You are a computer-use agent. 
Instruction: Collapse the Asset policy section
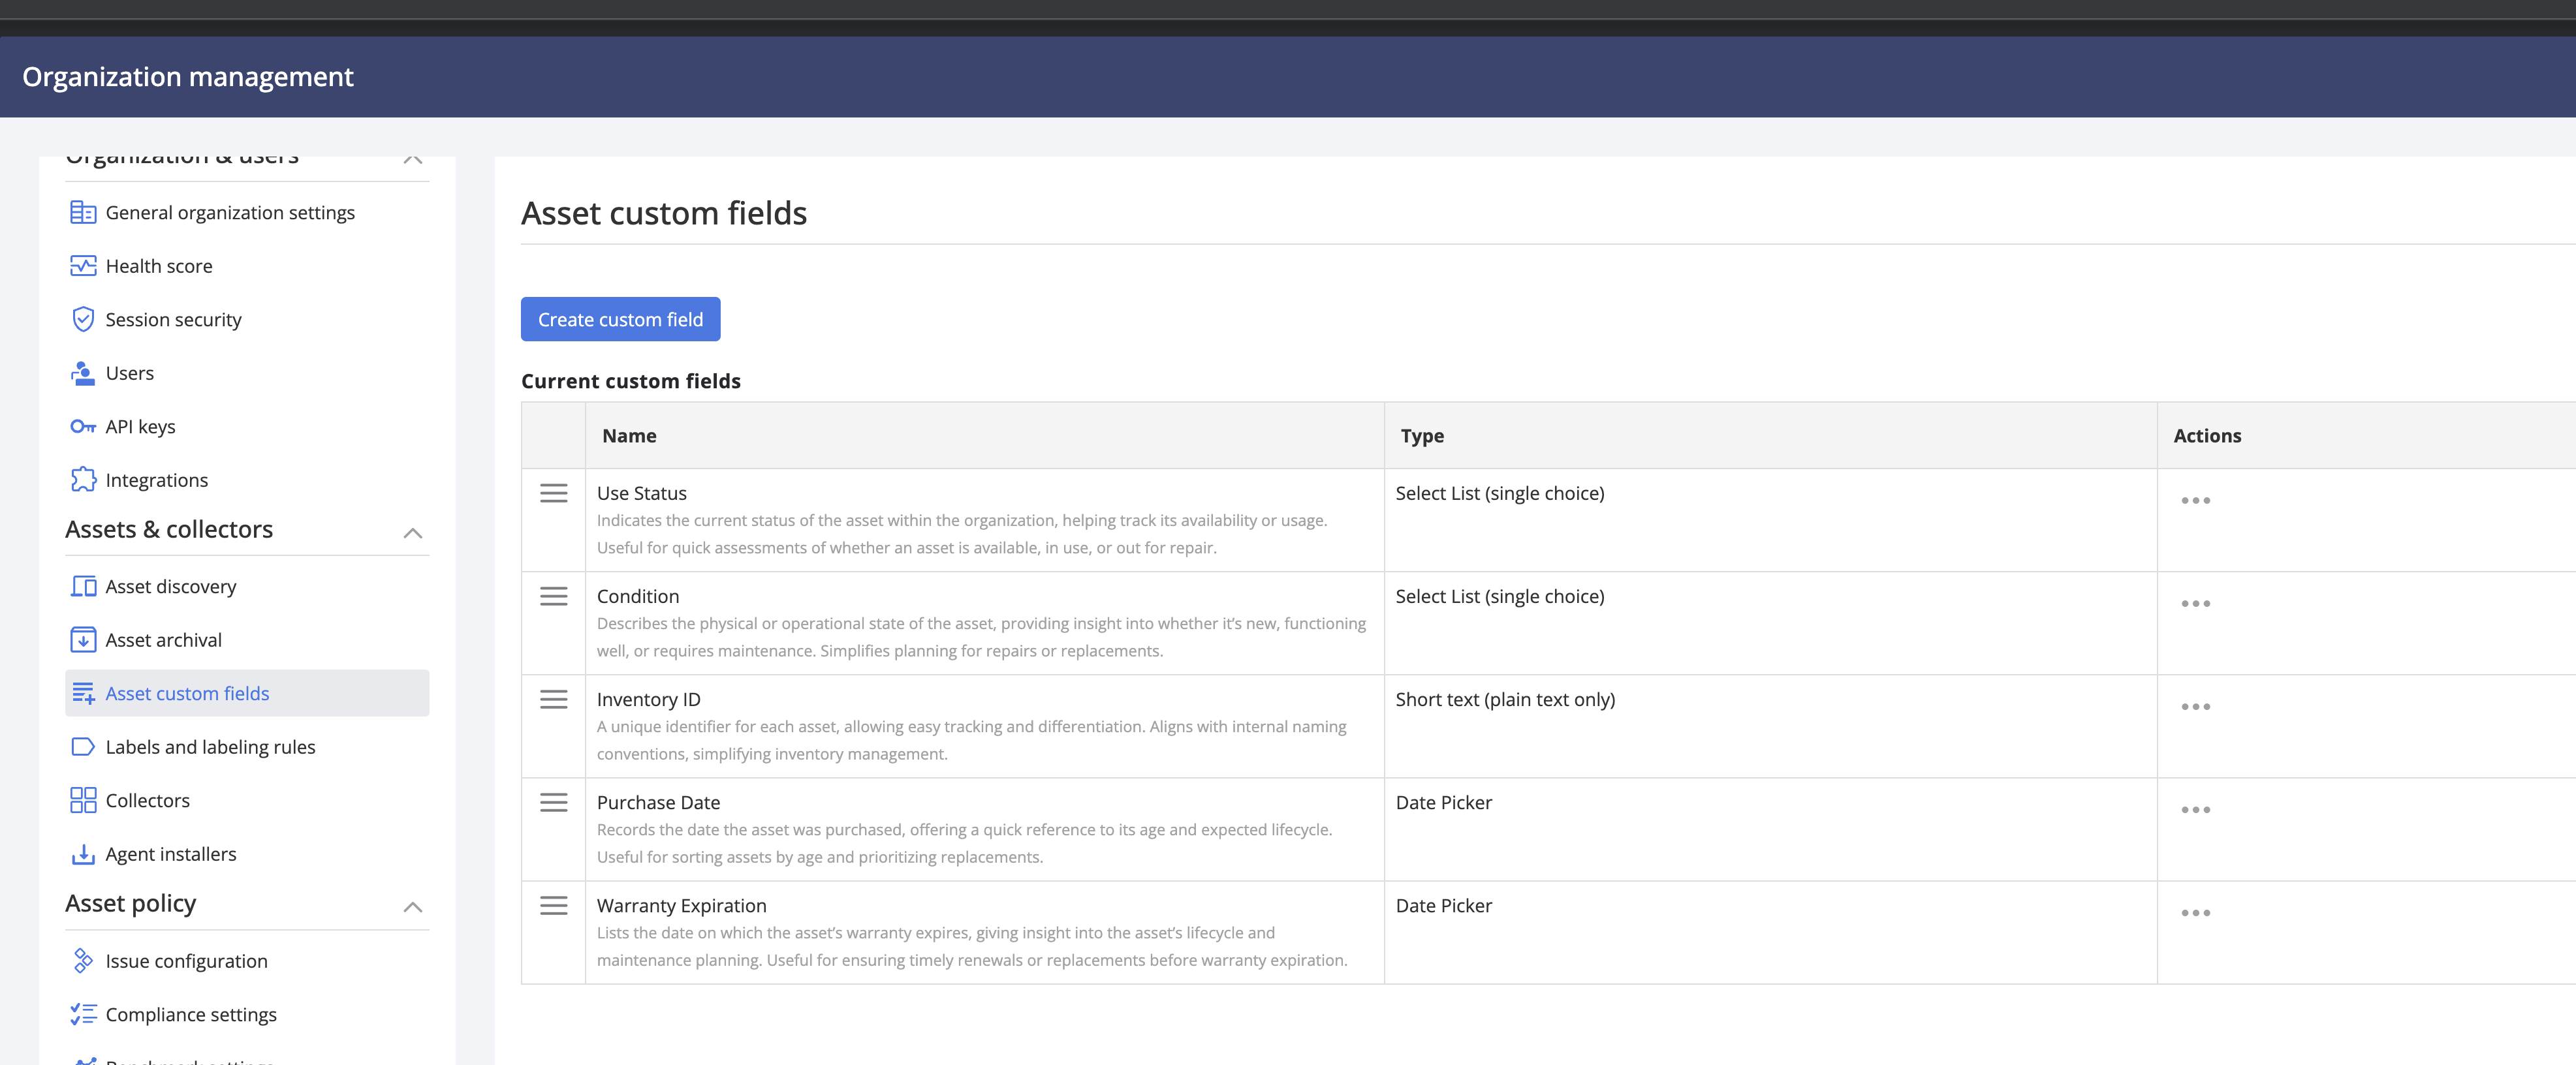pos(412,907)
